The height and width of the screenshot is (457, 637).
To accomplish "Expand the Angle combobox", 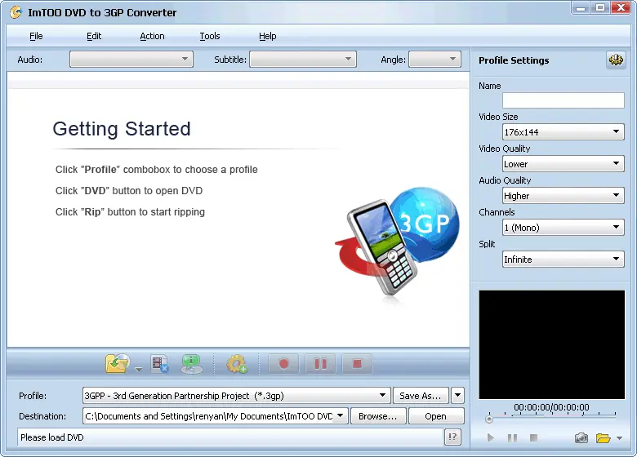I will point(434,60).
